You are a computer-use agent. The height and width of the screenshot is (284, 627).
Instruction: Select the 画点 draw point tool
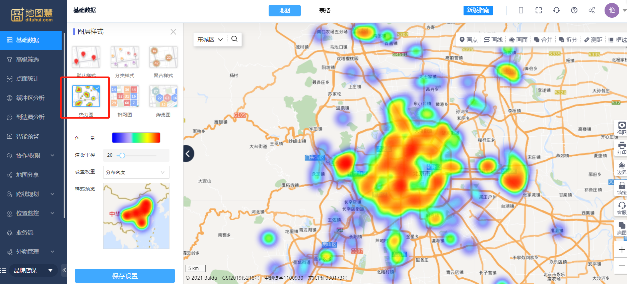point(469,40)
